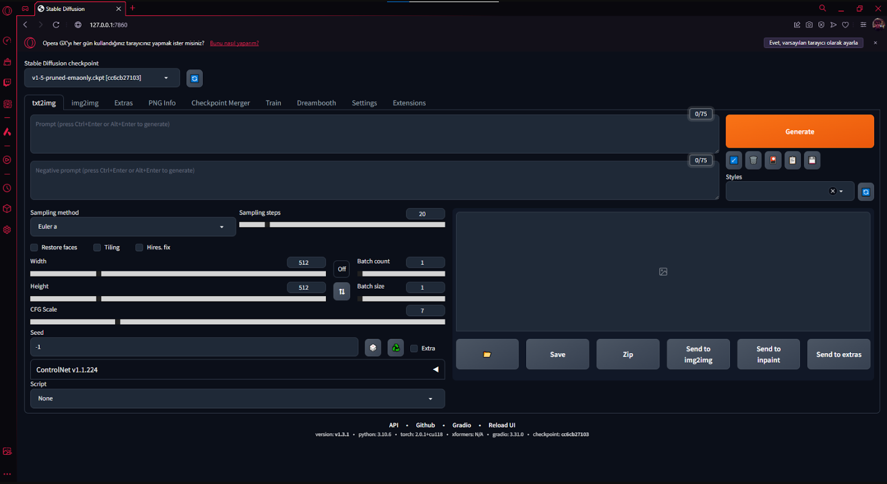Open the output folder with the folder icon
This screenshot has width=887, height=484.
click(x=487, y=354)
